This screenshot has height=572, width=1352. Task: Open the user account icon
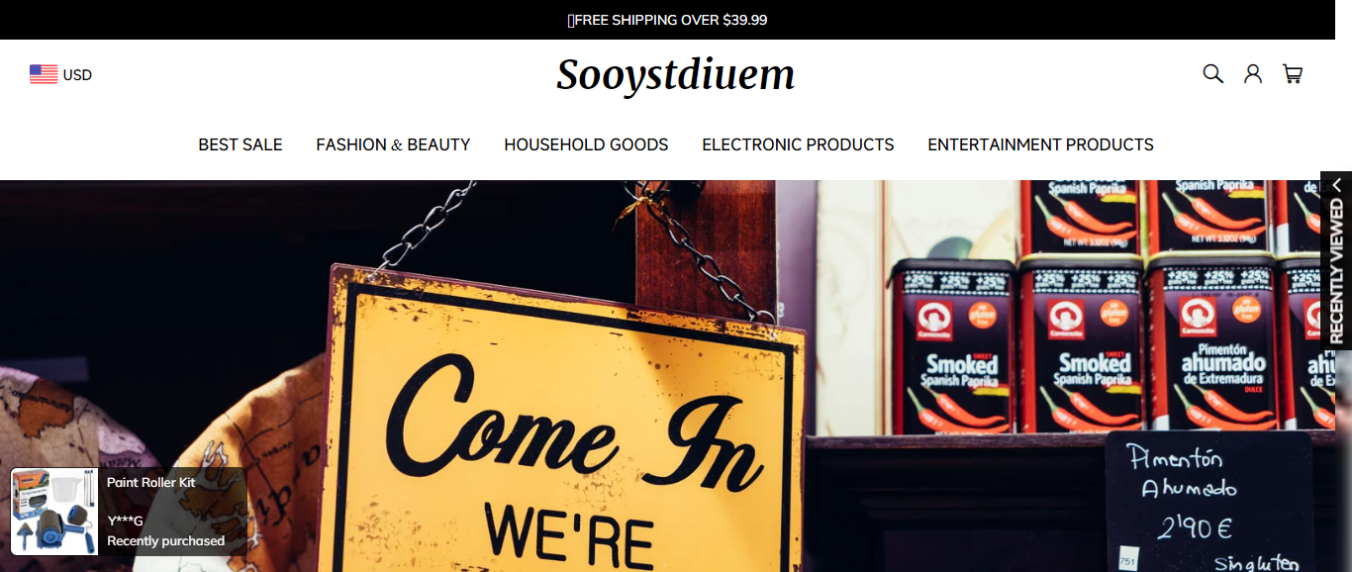point(1253,73)
